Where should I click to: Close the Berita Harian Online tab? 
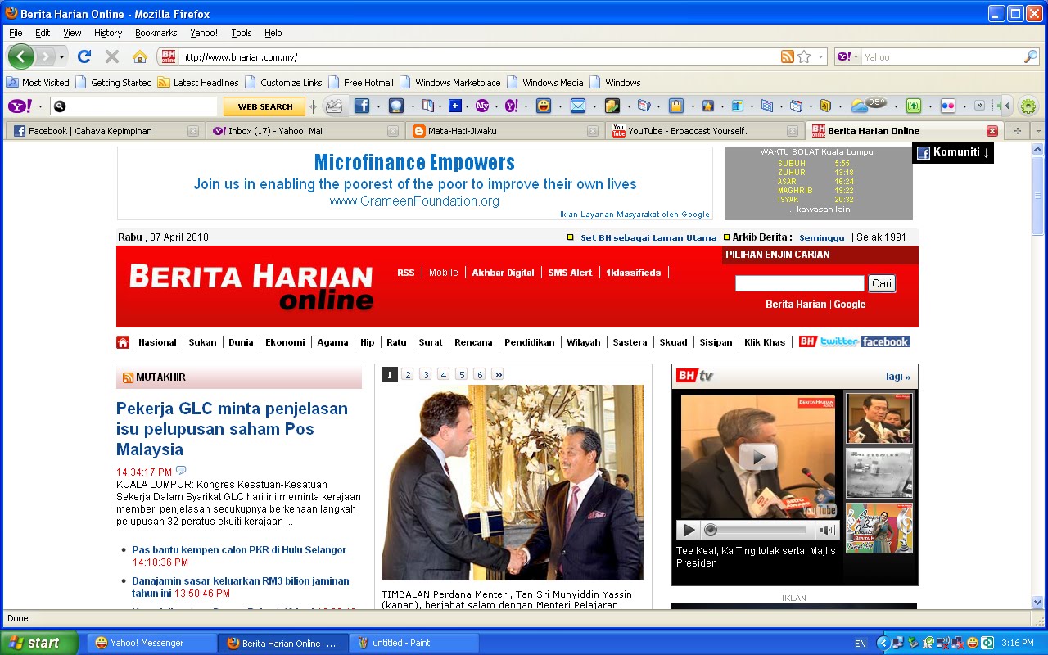pyautogui.click(x=992, y=131)
